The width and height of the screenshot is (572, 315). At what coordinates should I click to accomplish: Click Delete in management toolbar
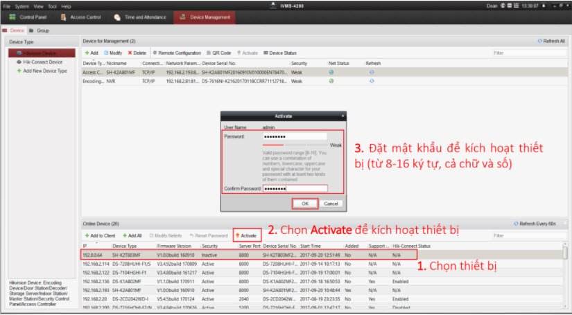pyautogui.click(x=137, y=53)
